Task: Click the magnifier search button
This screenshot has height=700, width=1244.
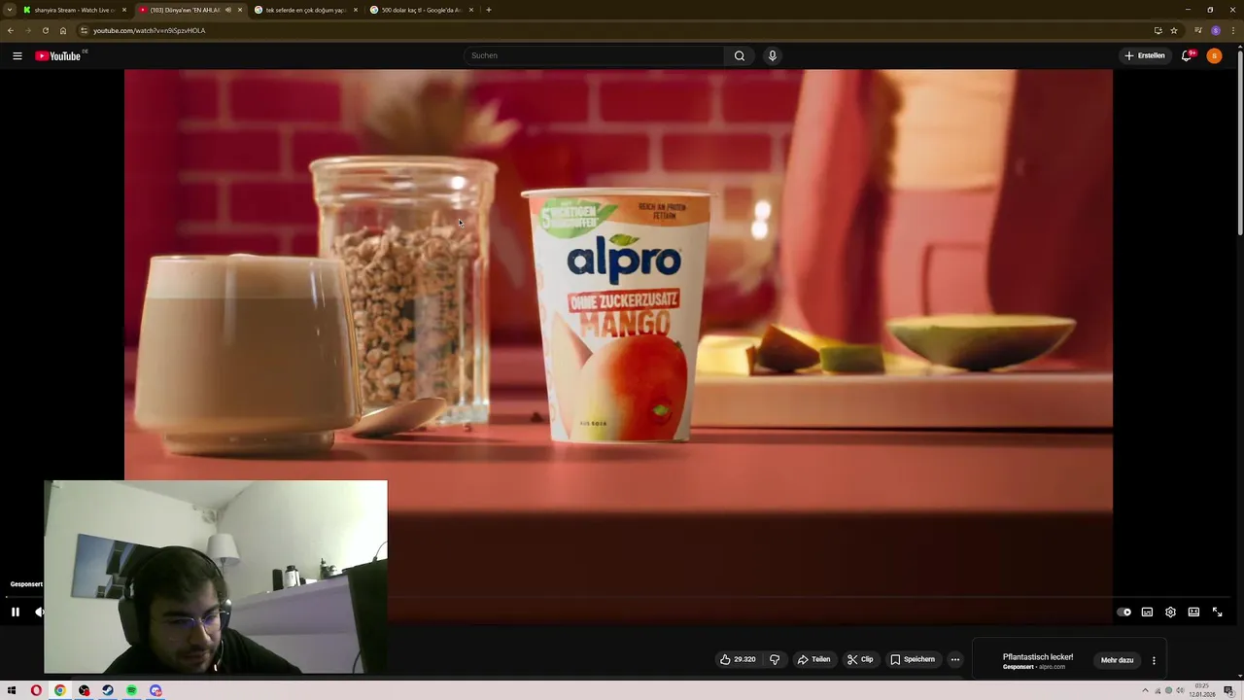Action: pyautogui.click(x=740, y=55)
